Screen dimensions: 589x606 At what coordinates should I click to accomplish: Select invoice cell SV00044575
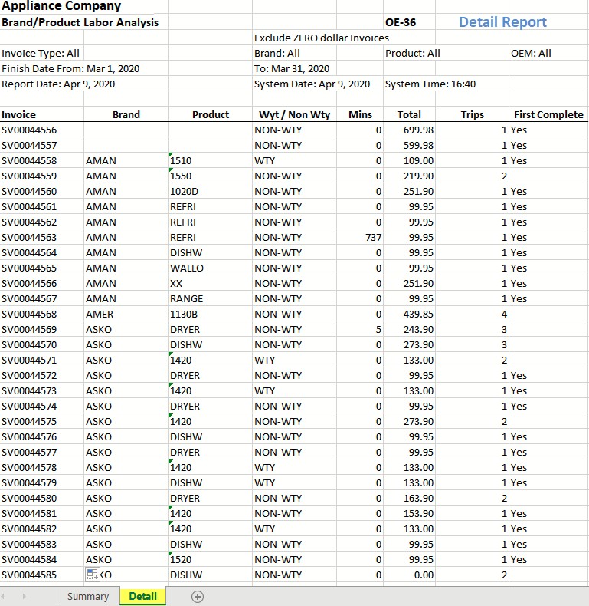pyautogui.click(x=42, y=421)
